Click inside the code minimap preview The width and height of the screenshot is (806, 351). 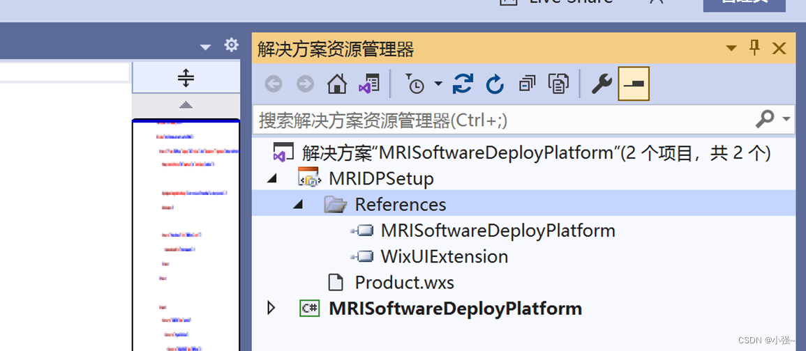pyautogui.click(x=186, y=235)
